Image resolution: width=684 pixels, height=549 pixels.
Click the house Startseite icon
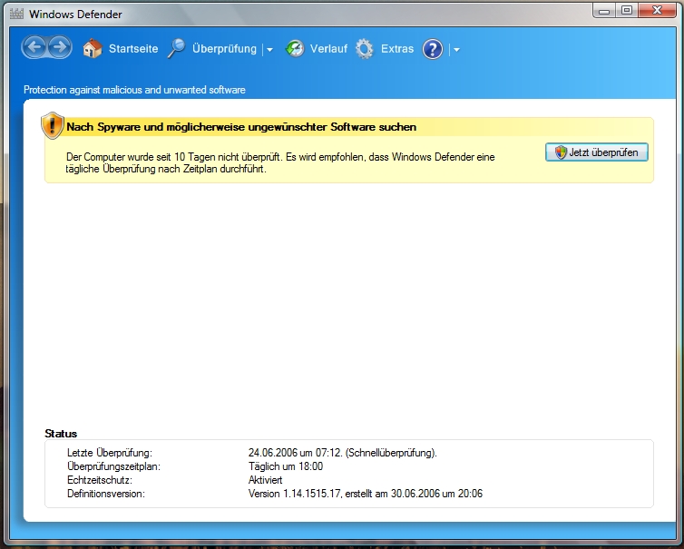(x=92, y=48)
